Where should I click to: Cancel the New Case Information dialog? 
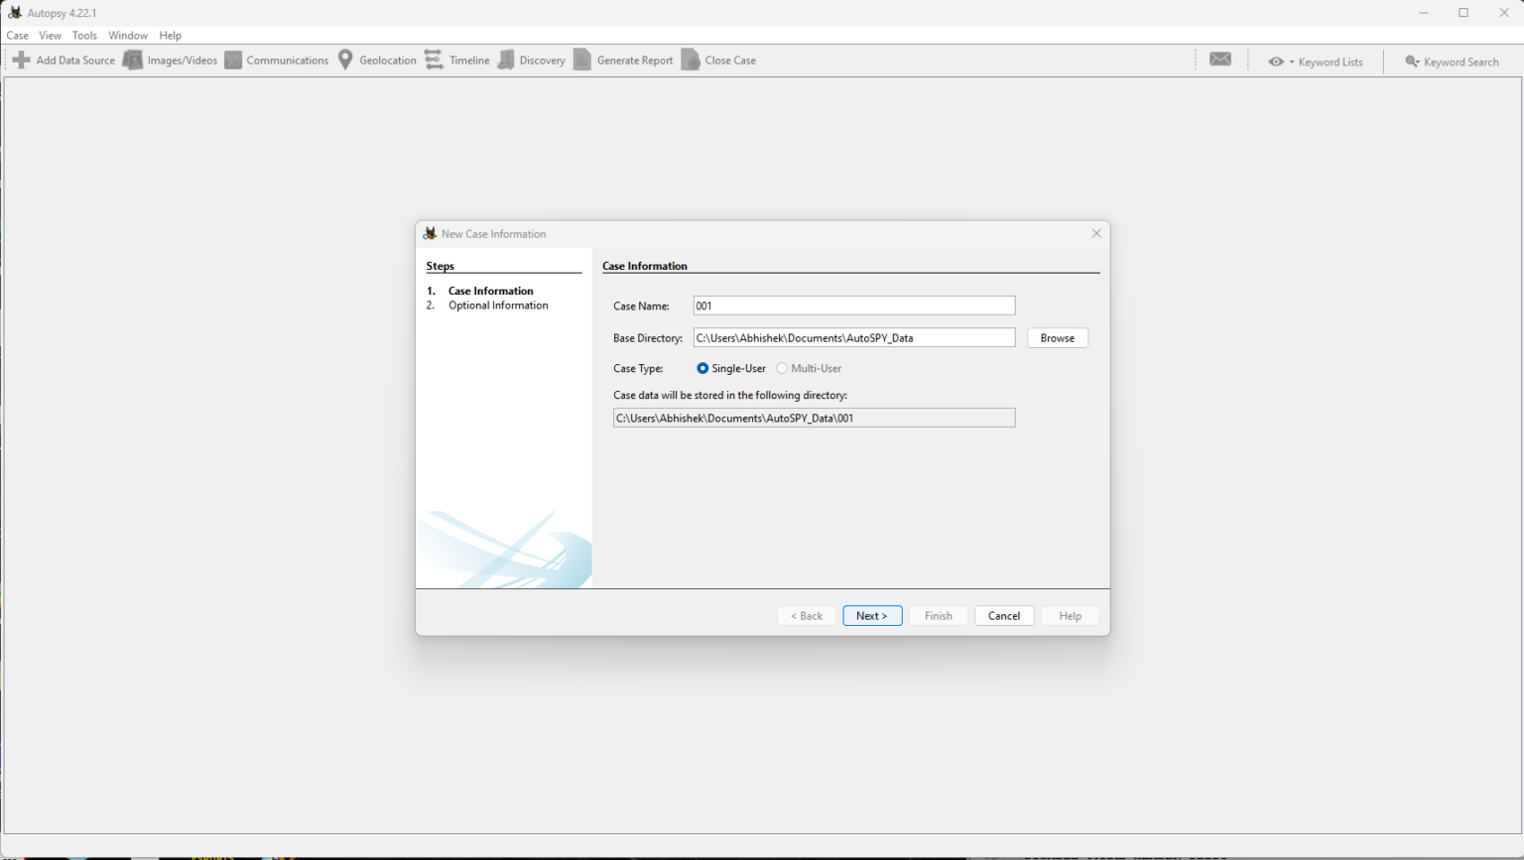1004,616
